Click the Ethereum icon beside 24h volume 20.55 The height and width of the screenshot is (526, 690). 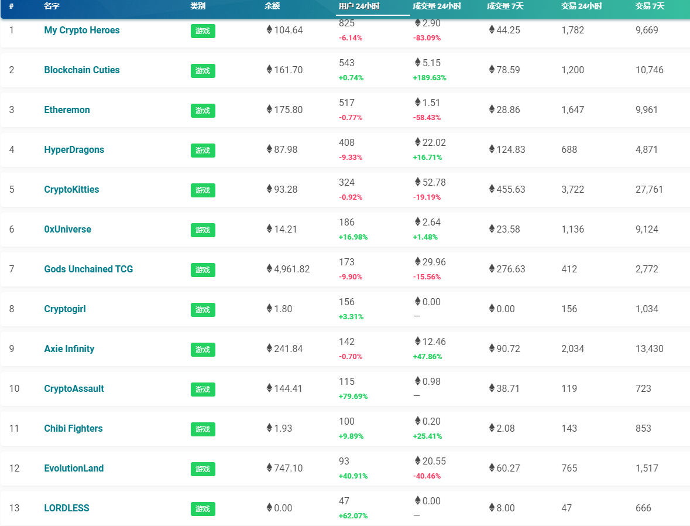click(x=418, y=460)
